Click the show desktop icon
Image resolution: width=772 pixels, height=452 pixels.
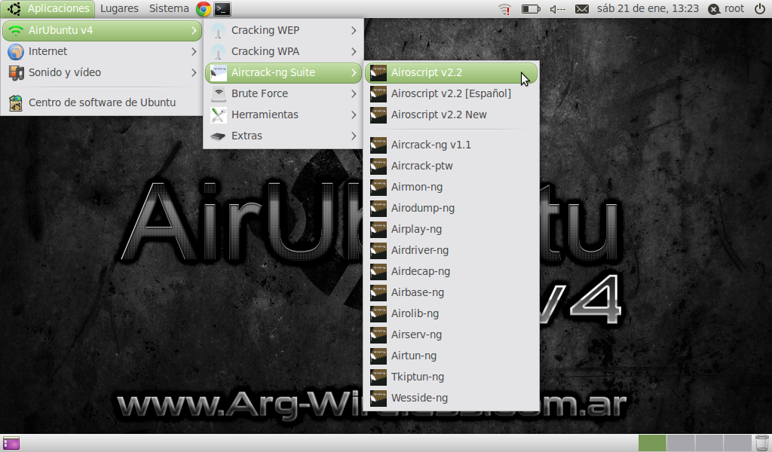point(11,443)
